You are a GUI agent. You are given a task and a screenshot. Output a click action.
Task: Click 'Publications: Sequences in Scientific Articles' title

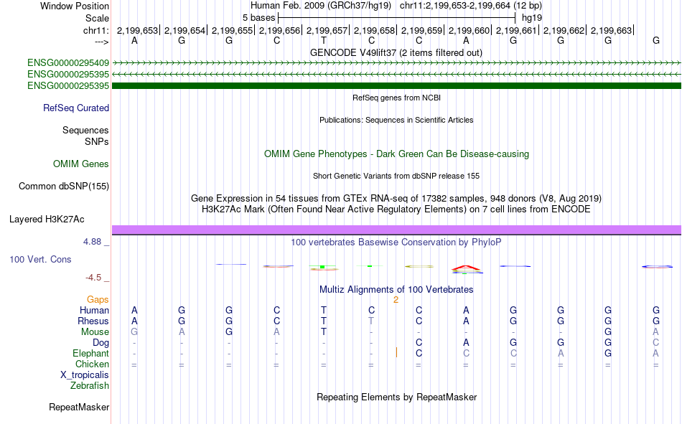tap(396, 120)
